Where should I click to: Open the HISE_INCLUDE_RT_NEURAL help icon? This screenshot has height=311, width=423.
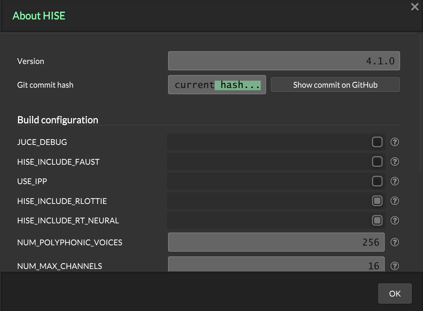395,221
